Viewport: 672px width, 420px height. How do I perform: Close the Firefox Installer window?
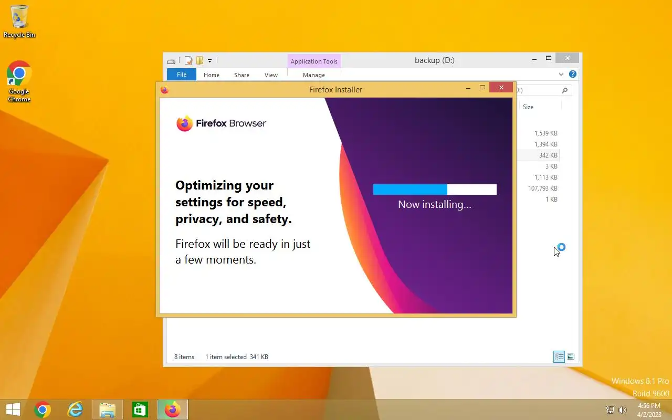pos(501,88)
